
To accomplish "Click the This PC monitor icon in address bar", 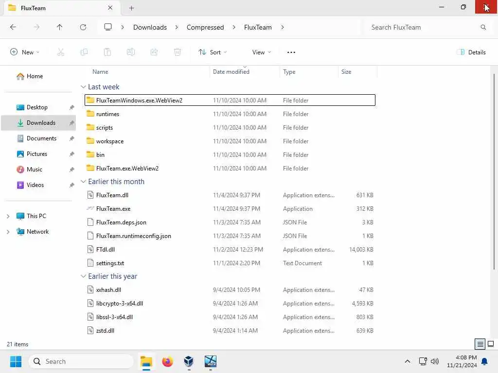I will coord(108,27).
